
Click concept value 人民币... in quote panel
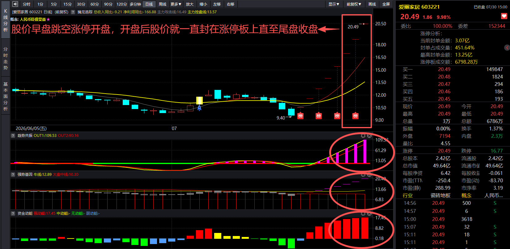[493, 196]
